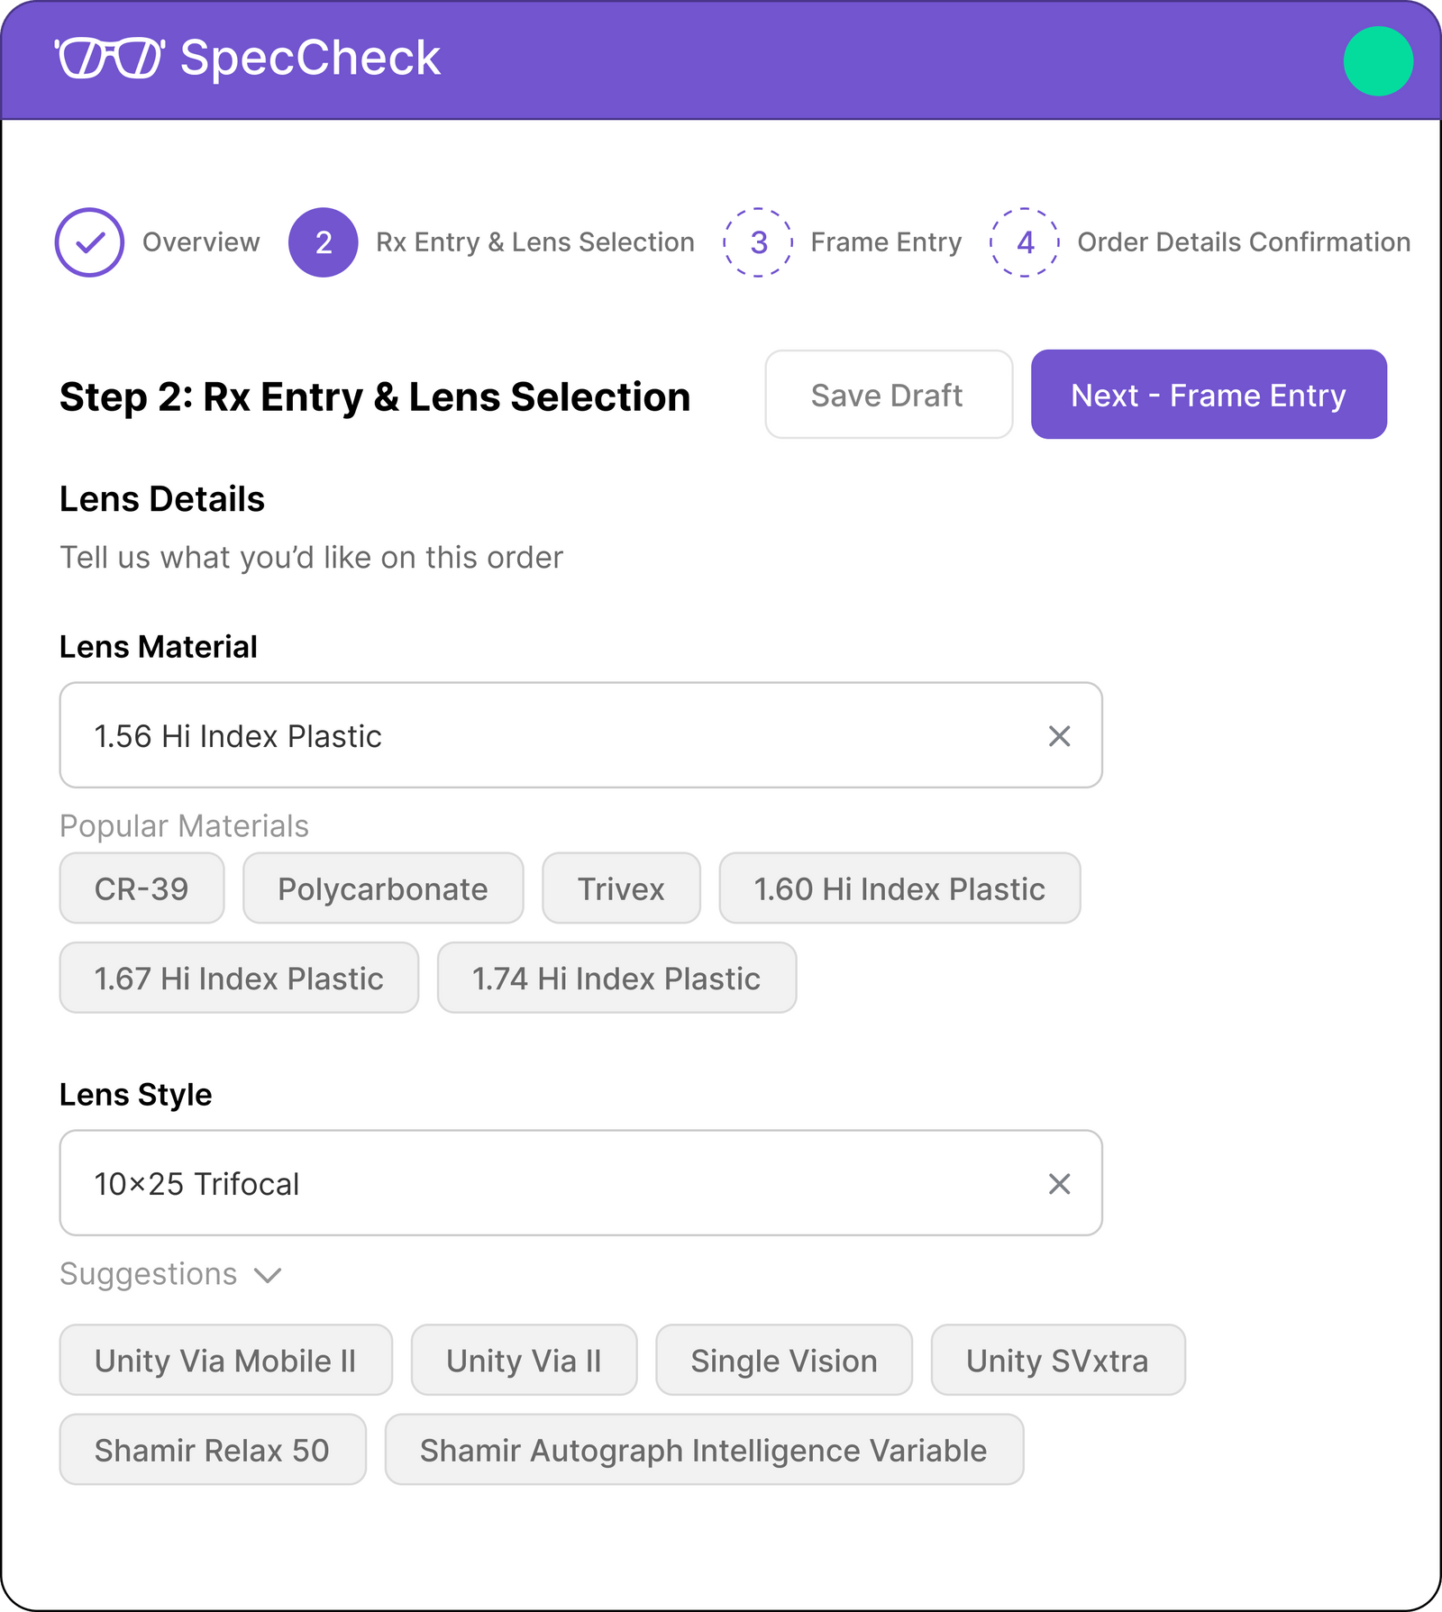Screen dimensions: 1442x1612
Task: Click the completed Overview checkmark step icon
Action: coord(89,242)
